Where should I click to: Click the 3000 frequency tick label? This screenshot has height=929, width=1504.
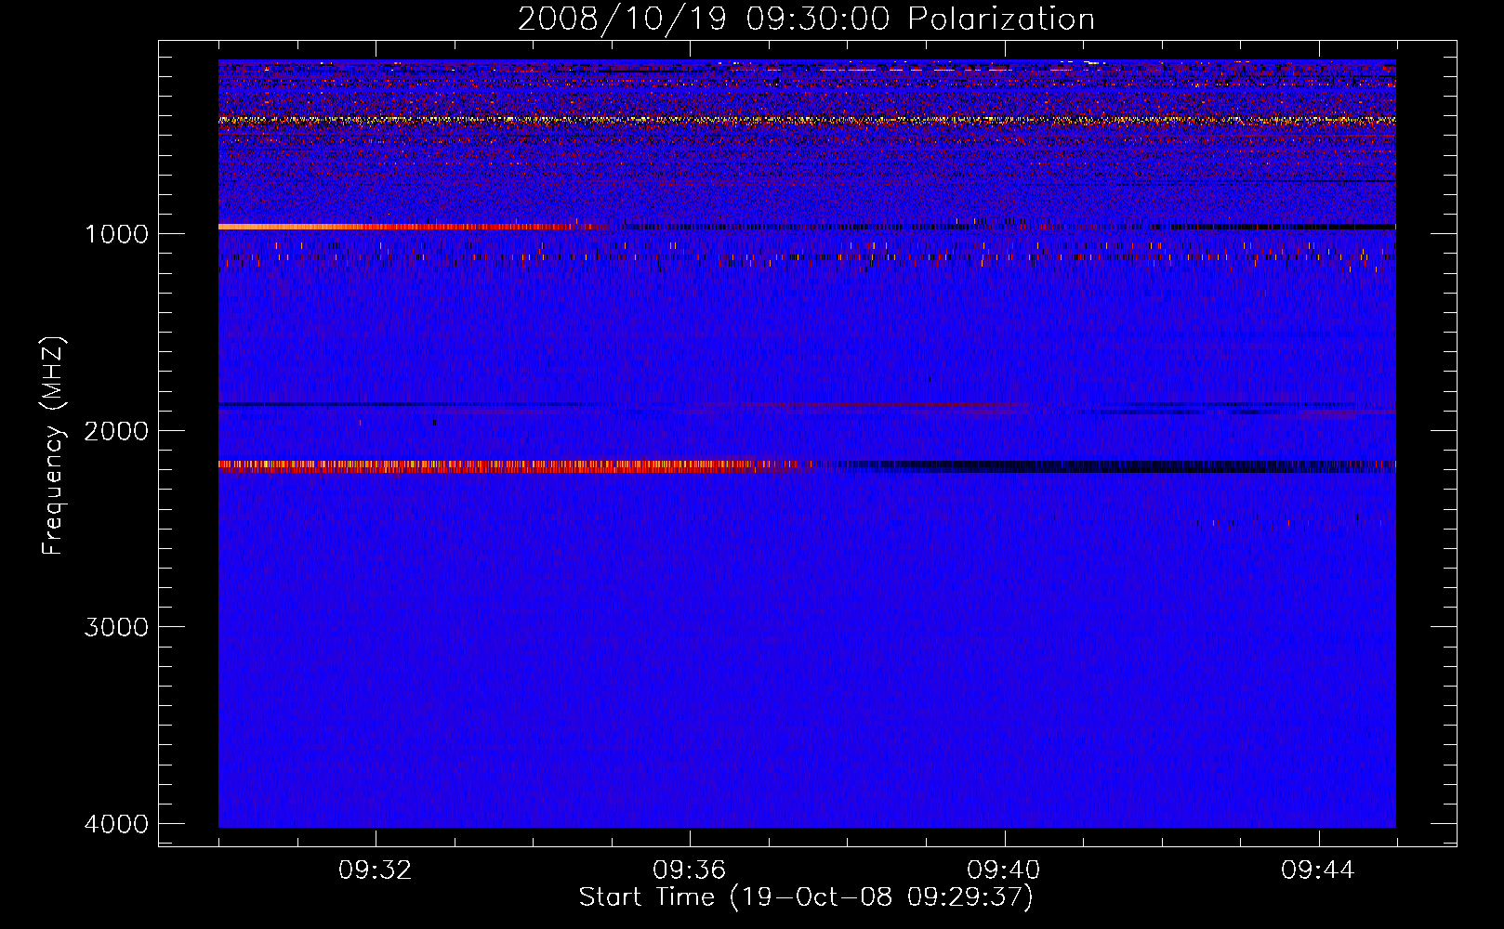click(x=116, y=627)
